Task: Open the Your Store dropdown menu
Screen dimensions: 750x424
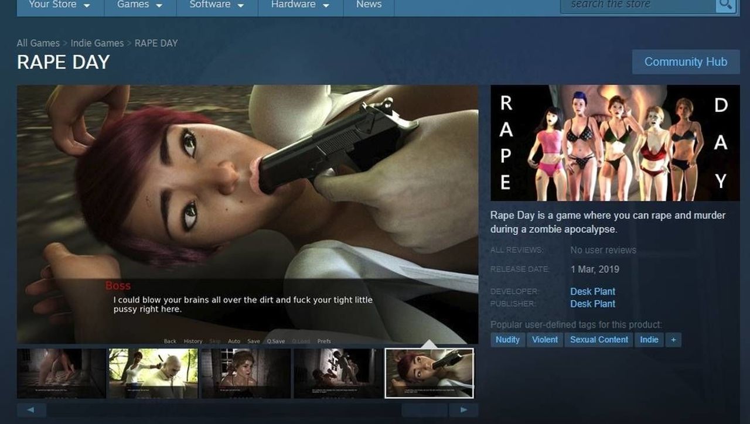Action: [x=59, y=5]
